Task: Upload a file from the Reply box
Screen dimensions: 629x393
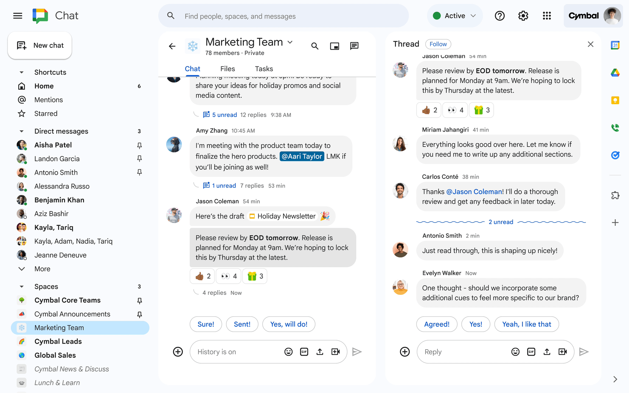Action: pos(547,352)
